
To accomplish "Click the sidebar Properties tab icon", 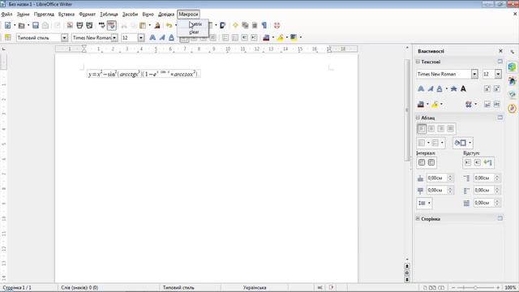I will point(512,67).
